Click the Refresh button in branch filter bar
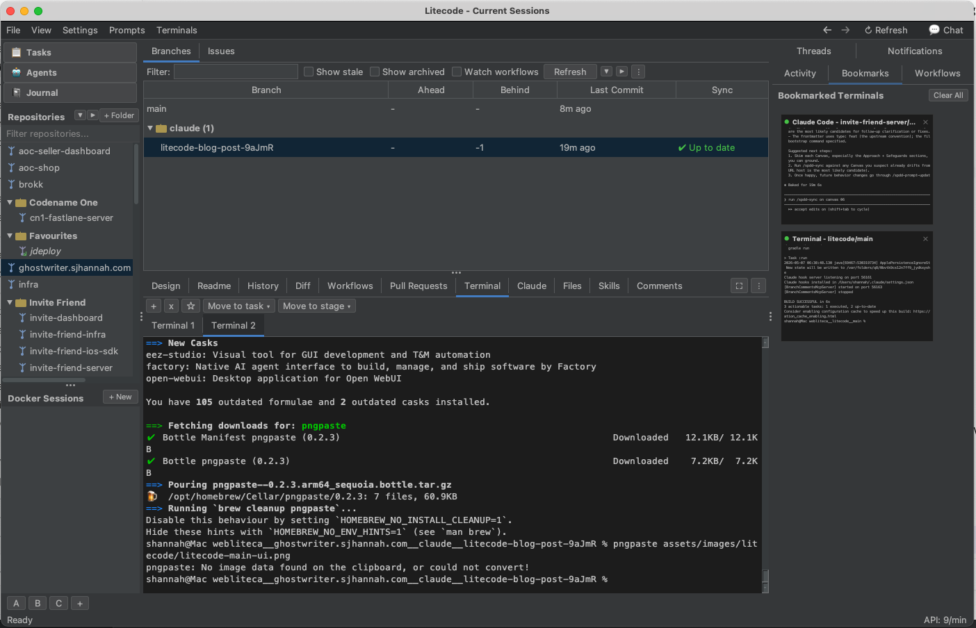Screen dimensions: 976x628 (x=570, y=72)
